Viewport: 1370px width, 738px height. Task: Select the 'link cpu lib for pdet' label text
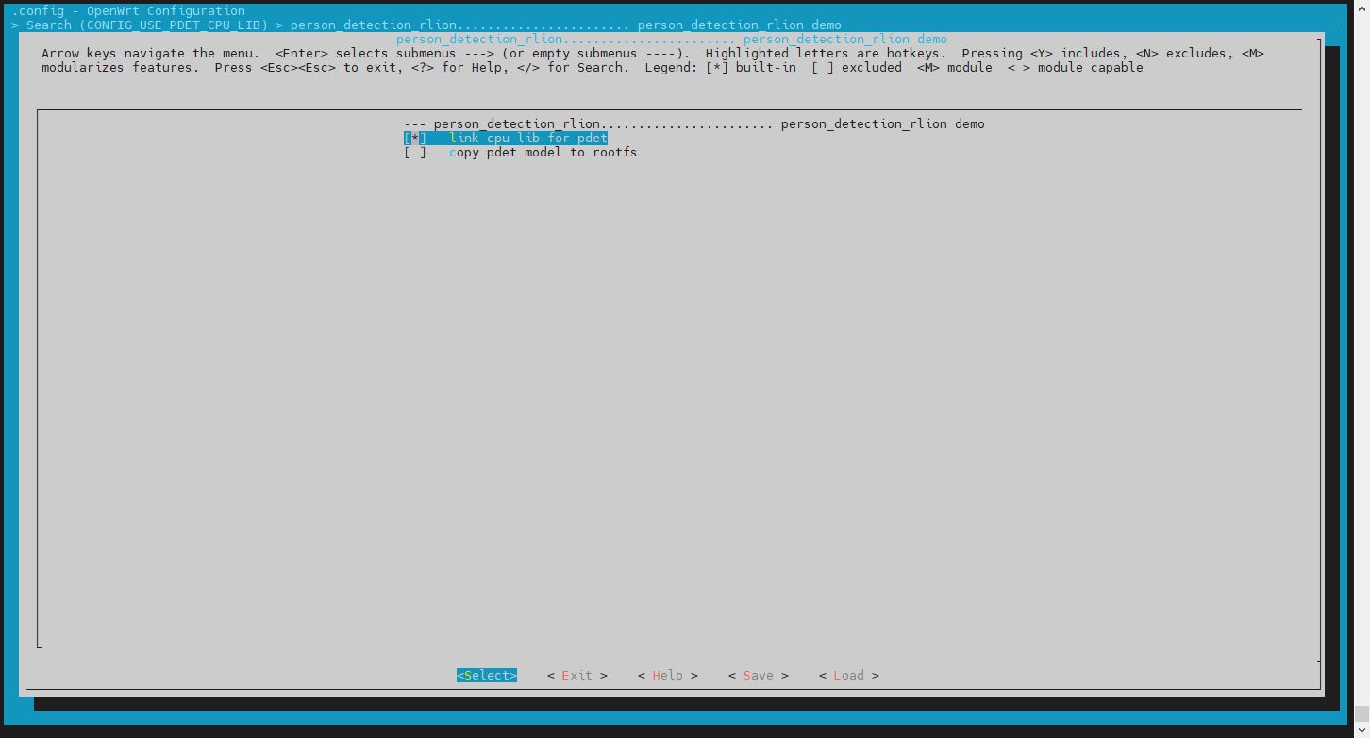[528, 139]
